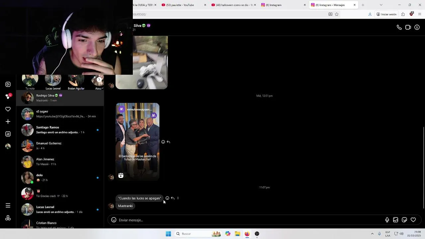425x239 pixels.
Task: Open more options for "Cuando las luces" message
Action: (178, 198)
